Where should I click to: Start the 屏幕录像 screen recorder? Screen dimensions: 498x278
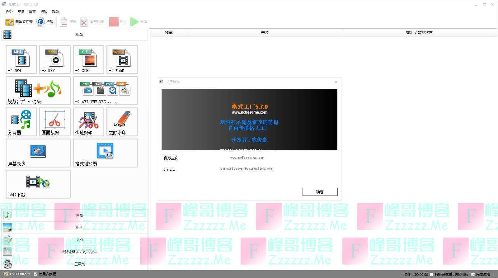38,153
